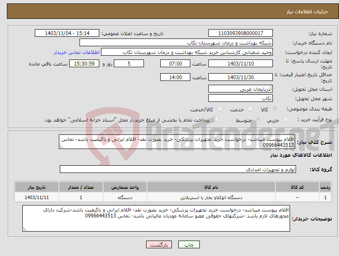Click the province field آذربایجان غربی
The image size is (339, 256).
pos(241,89)
